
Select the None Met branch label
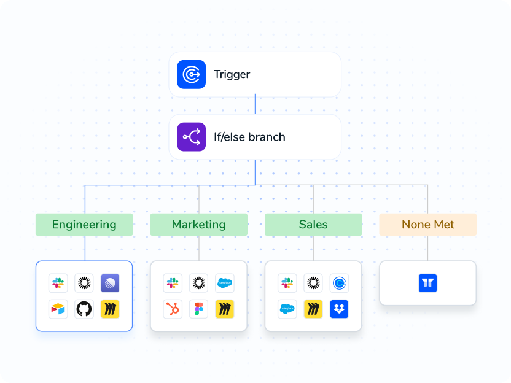pyautogui.click(x=428, y=225)
